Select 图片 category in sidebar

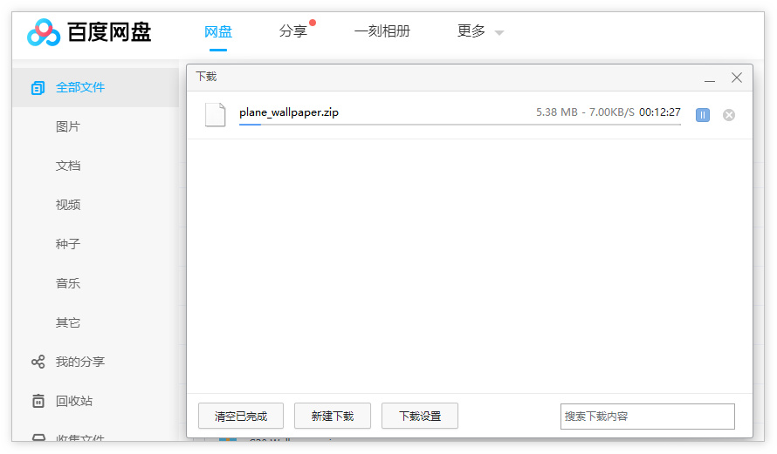click(68, 126)
